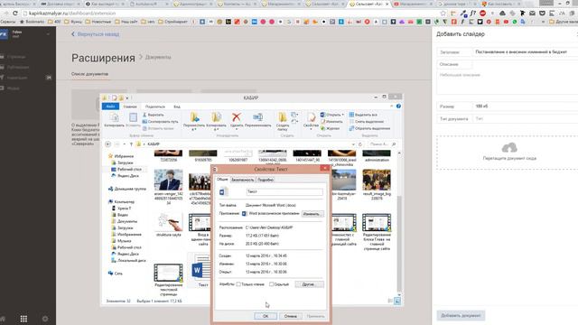Select Документы under Компьютер

tap(125, 221)
